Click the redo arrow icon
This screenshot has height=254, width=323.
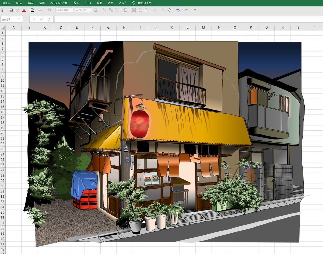point(186,10)
